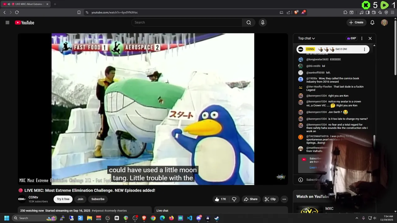Go back to previous page
The image size is (397, 223).
coord(4,12)
